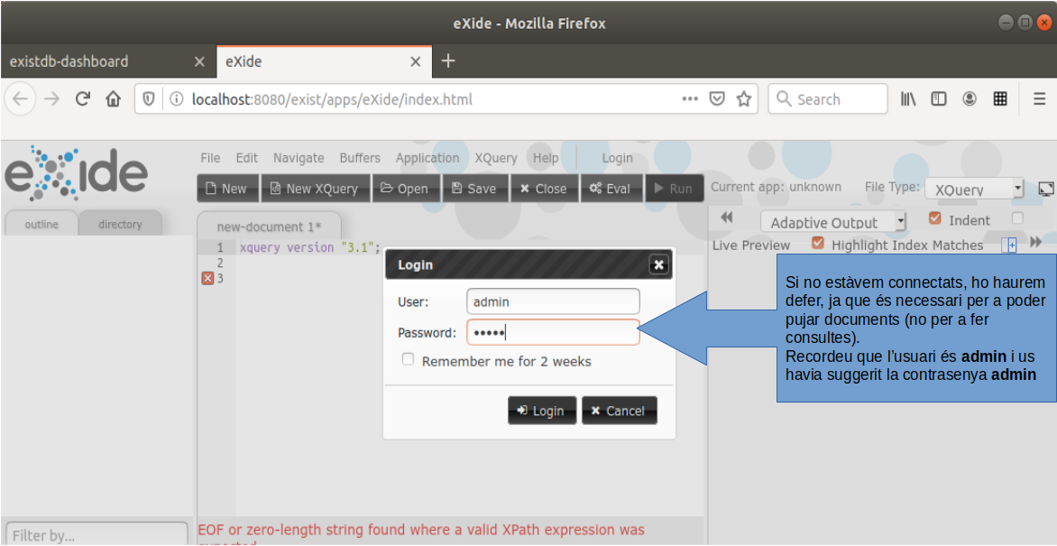Open the Adaptive Output dropdown
This screenshot has width=1057, height=546.
(x=834, y=221)
